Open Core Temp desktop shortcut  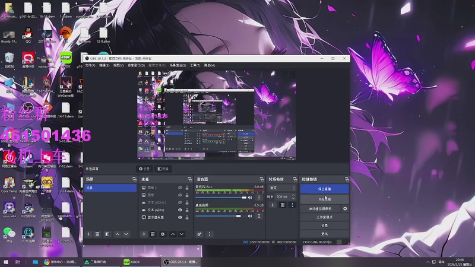(x=9, y=185)
